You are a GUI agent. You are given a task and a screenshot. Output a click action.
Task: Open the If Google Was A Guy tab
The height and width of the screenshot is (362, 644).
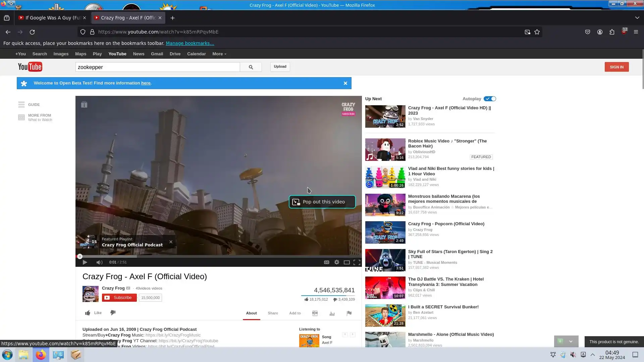click(50, 18)
